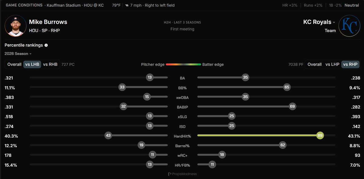The height and width of the screenshot is (179, 364).
Task: Click the wind direction arrow icon
Action: [x=127, y=5]
